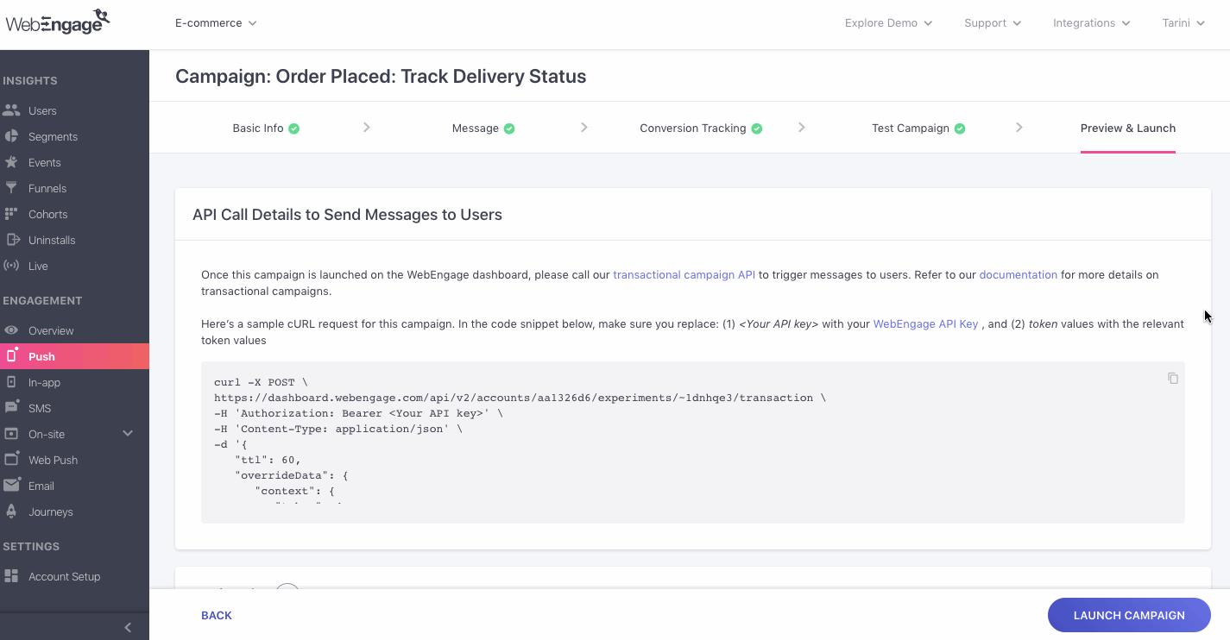This screenshot has width=1230, height=640.
Task: Click the Journeys rocket icon
Action: [11, 511]
